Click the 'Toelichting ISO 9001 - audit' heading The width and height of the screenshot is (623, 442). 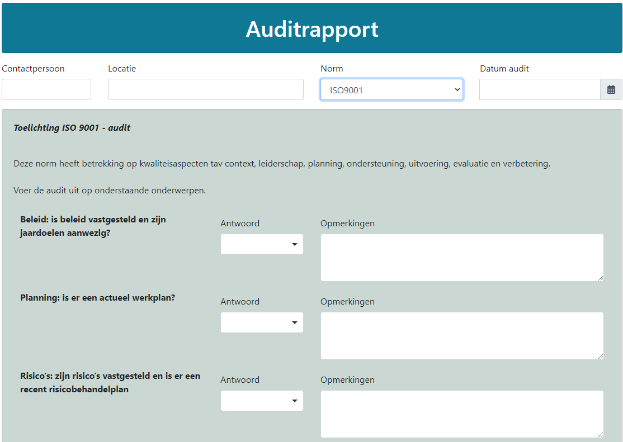click(72, 127)
